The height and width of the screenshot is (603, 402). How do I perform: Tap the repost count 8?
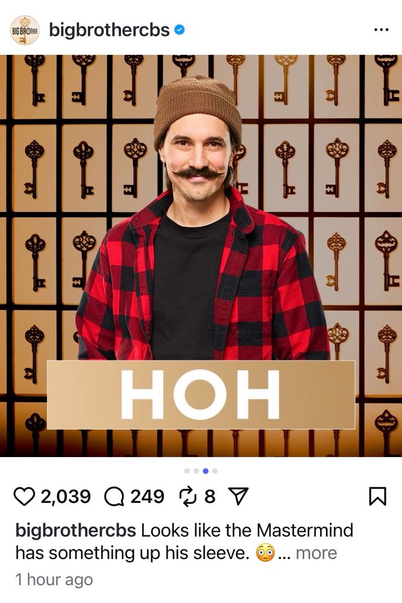210,496
